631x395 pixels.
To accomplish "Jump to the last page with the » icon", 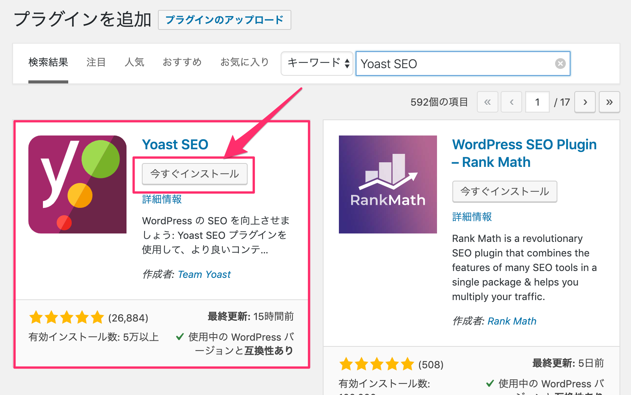I will (609, 102).
